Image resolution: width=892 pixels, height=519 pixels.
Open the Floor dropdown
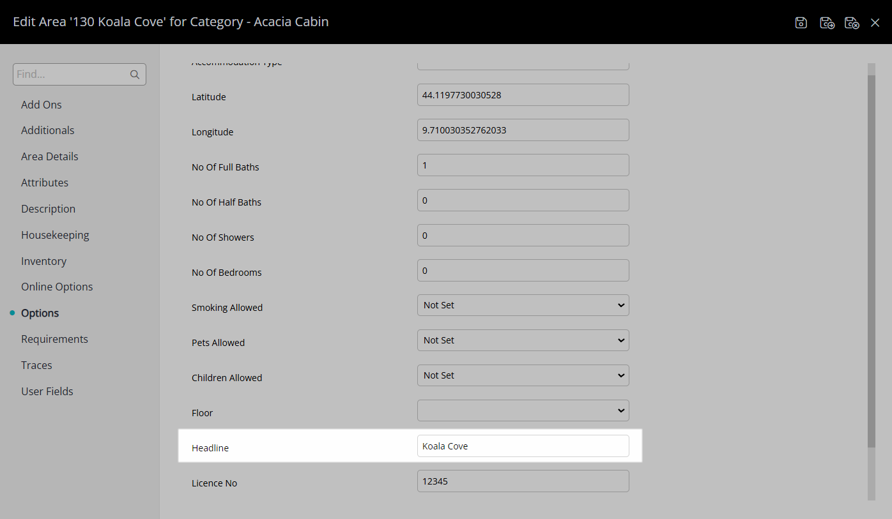click(x=523, y=410)
